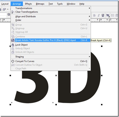This screenshot has height=117, width=119.
Task: Click the Lock Object padlock icon
Action: pos(13,45)
